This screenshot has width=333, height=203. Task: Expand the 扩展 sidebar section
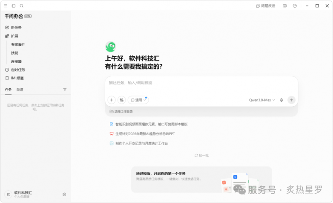tap(11, 36)
